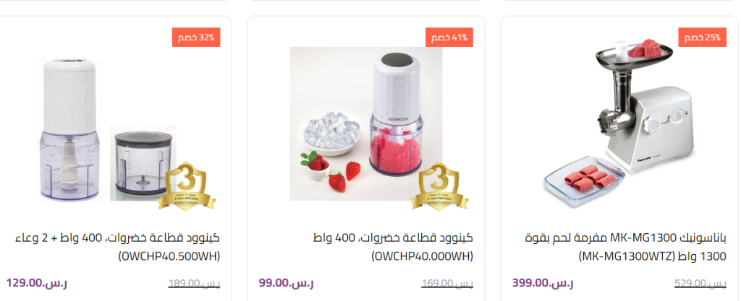Click the 25% discount badge
This screenshot has height=301, width=741.
[702, 38]
